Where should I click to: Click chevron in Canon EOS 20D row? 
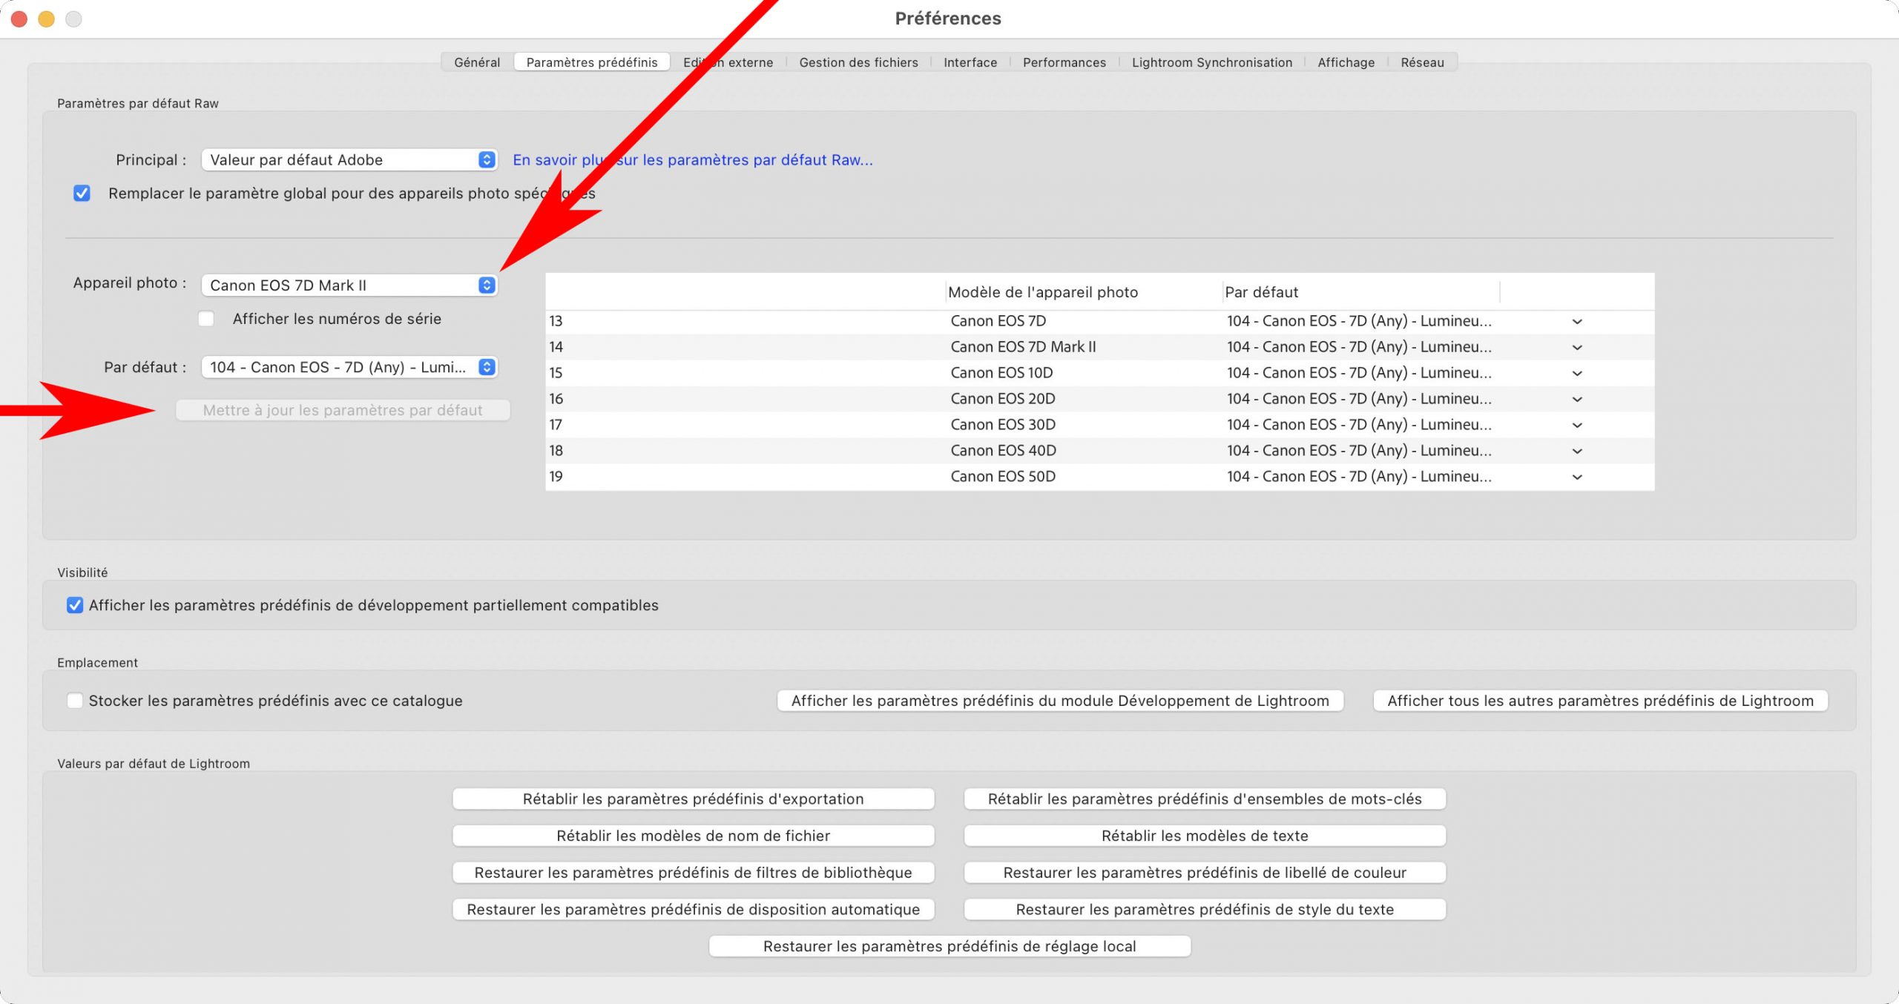[1577, 400]
